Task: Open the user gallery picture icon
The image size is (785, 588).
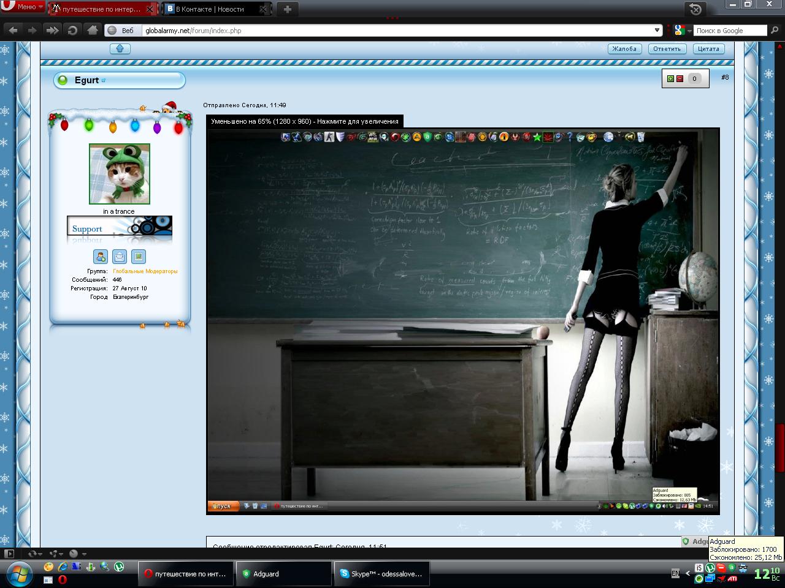Action: pyautogui.click(x=139, y=257)
